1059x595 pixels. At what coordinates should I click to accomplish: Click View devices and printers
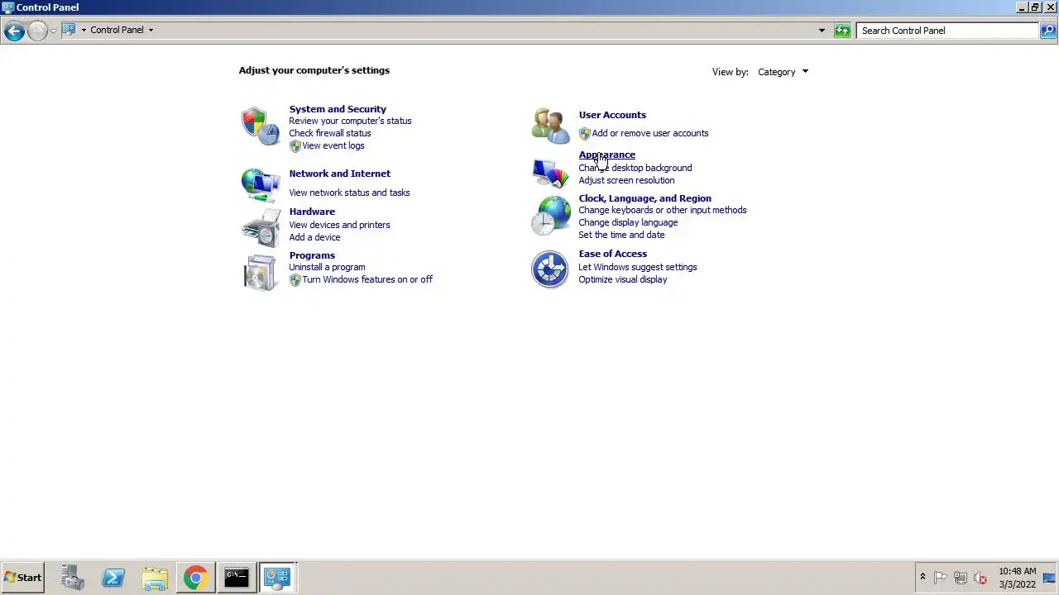(x=339, y=225)
